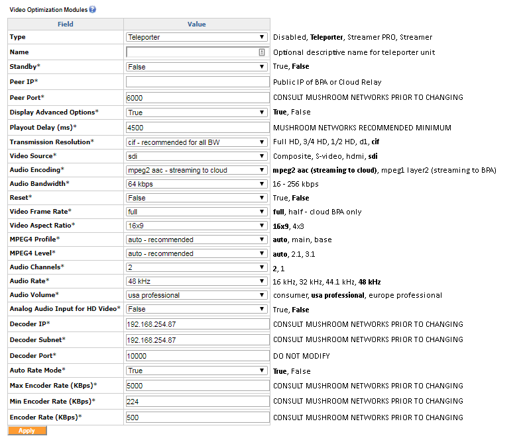This screenshot has width=527, height=438.
Task: Open Video Aspect Ratio dropdown
Action: [x=197, y=226]
